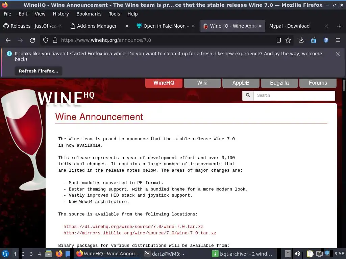This screenshot has width=346, height=259.
Task: Bookmark this page with the star icon
Action: [x=288, y=40]
